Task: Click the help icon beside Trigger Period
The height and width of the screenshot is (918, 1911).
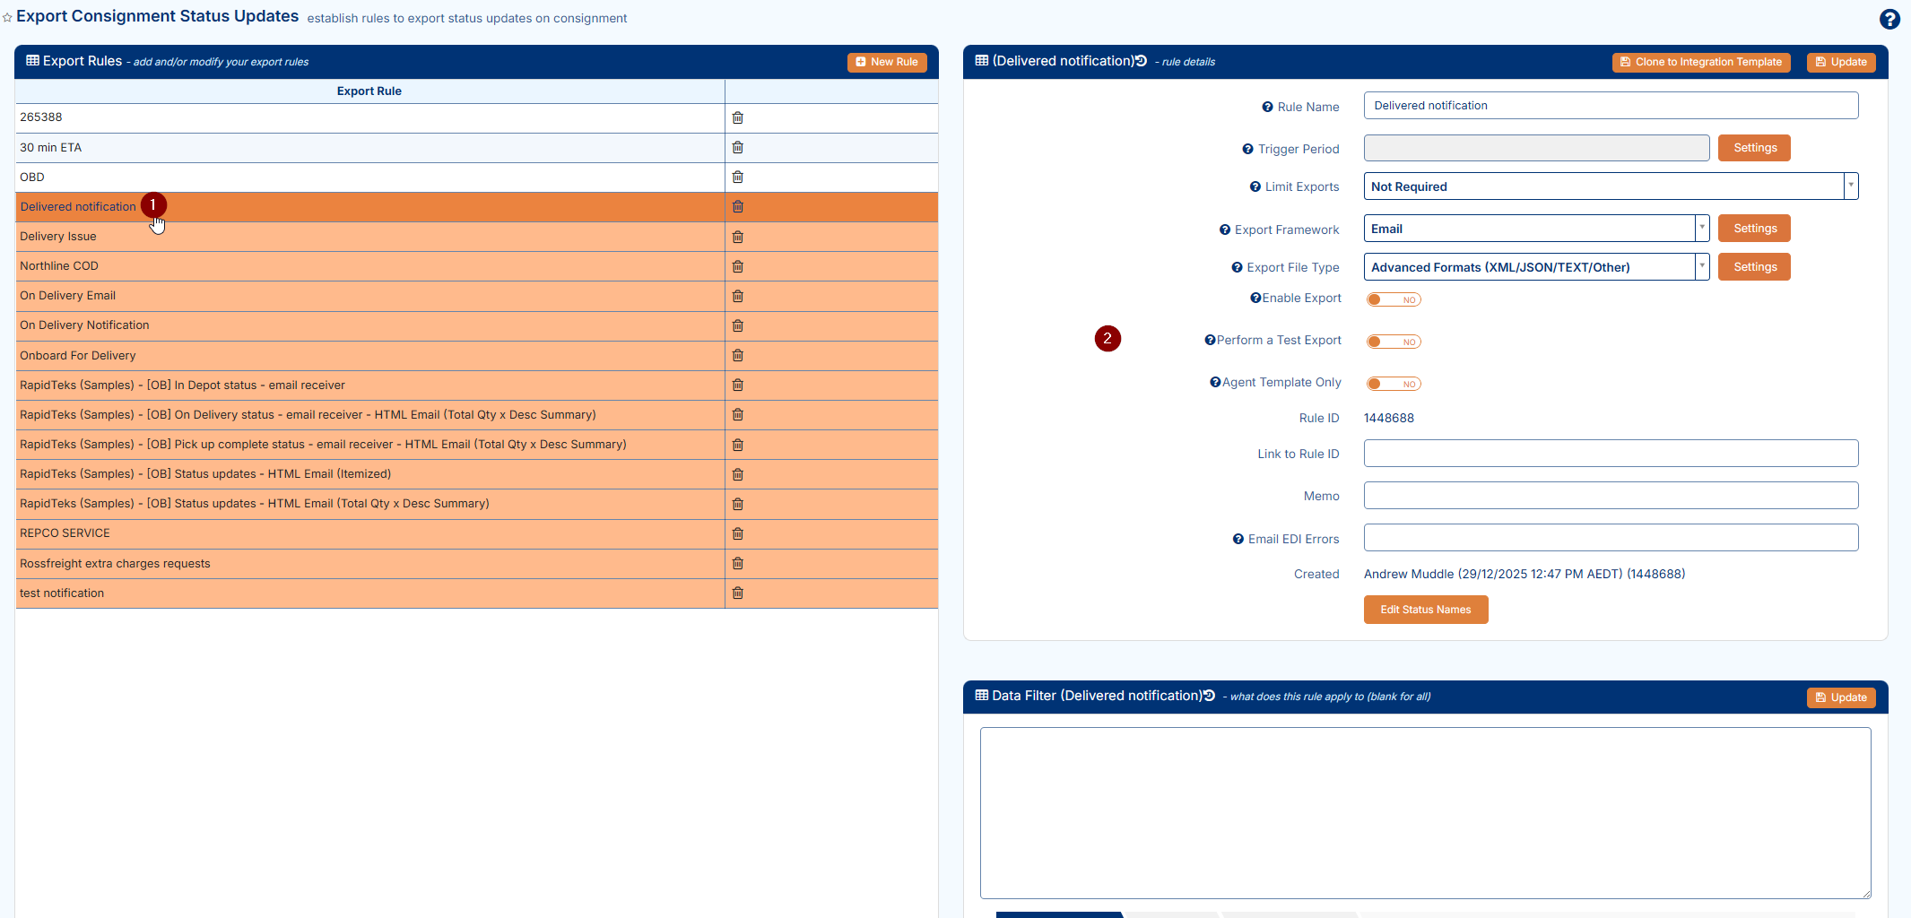Action: 1247,149
